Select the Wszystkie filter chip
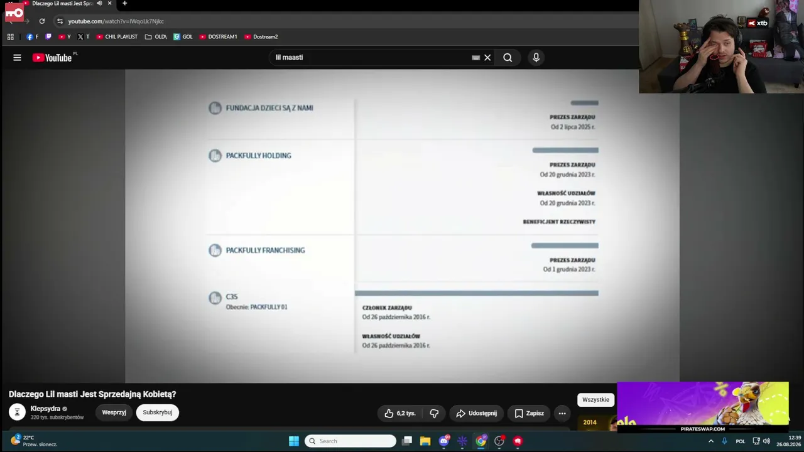 click(x=595, y=399)
